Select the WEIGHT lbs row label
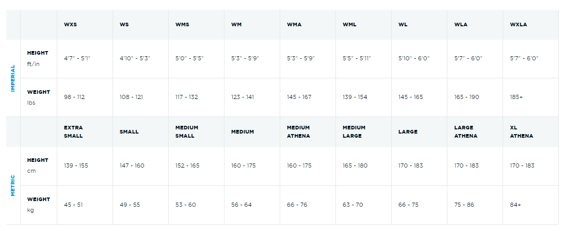The width and height of the screenshot is (564, 231). tap(38, 97)
